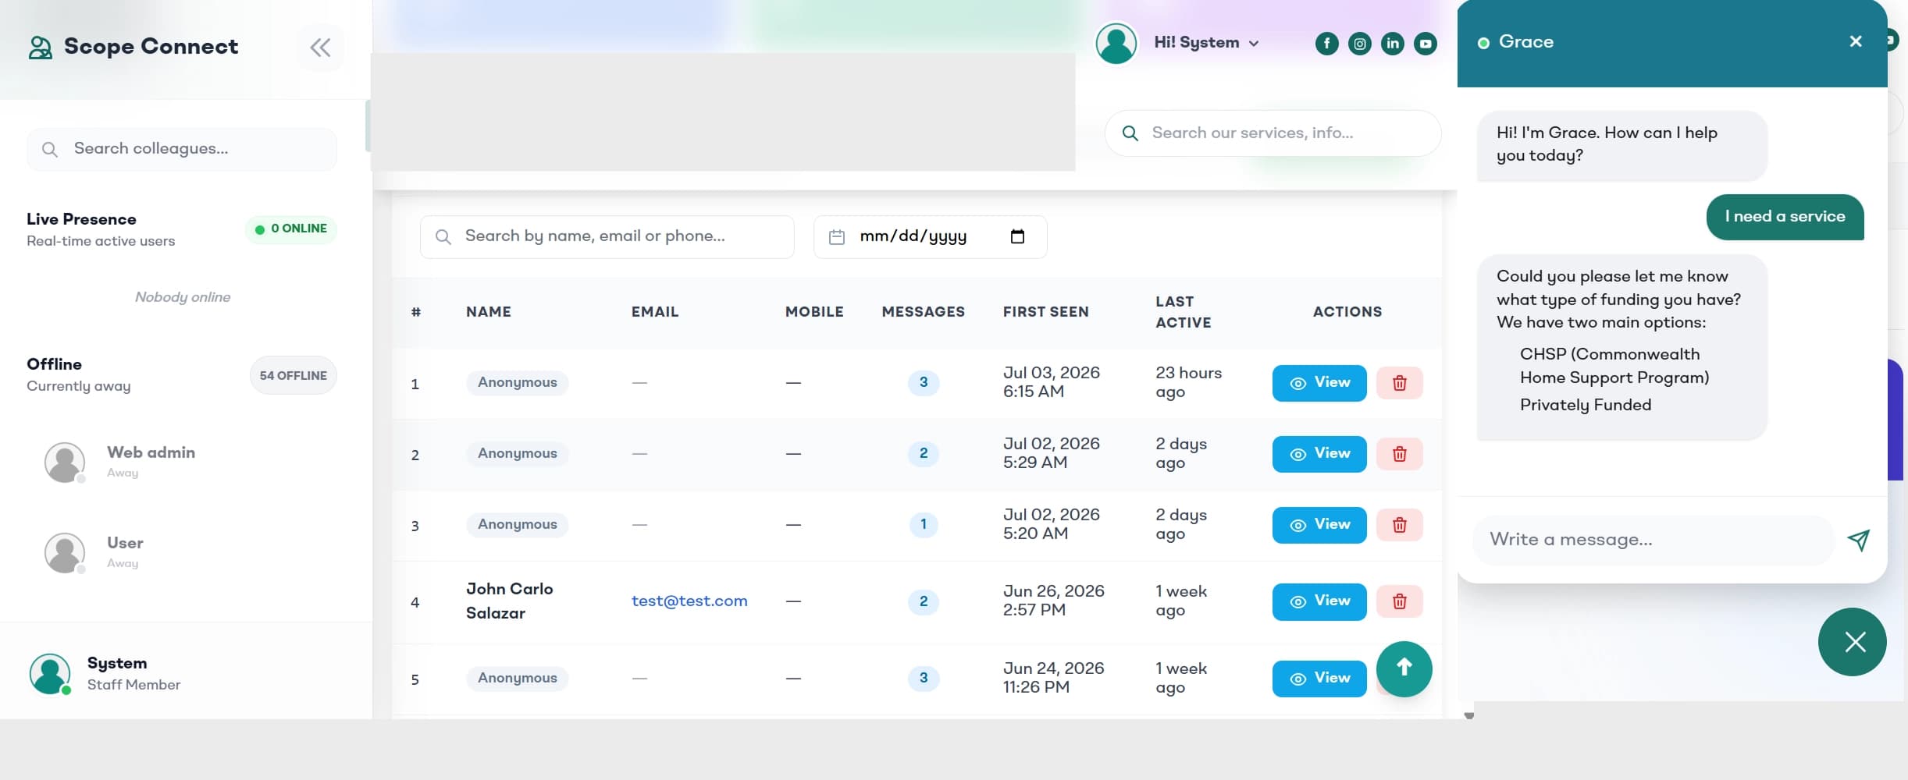
Task: Click the FIRST SEEN column header
Action: coord(1045,312)
